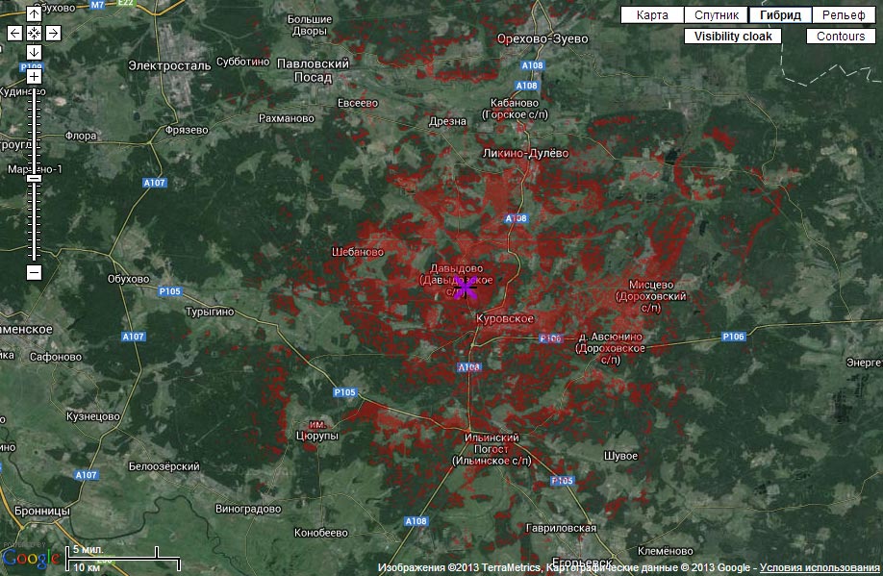
Task: Click the Фрязево label
Action: point(187,130)
